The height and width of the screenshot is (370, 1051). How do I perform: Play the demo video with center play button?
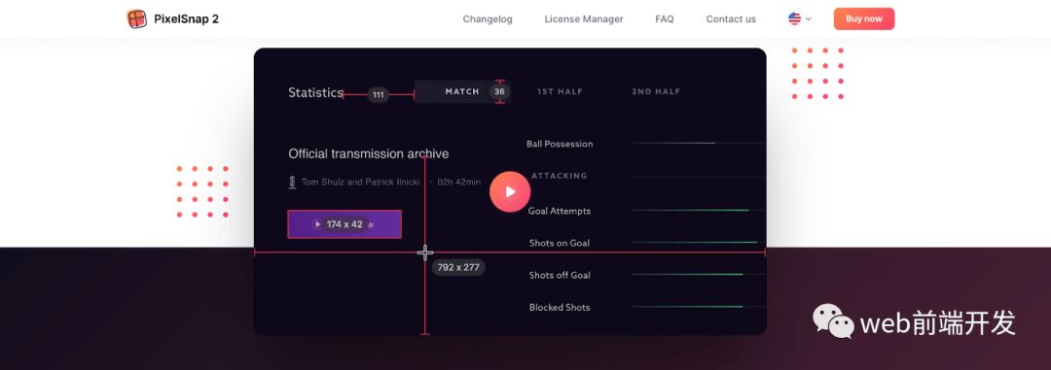click(510, 192)
